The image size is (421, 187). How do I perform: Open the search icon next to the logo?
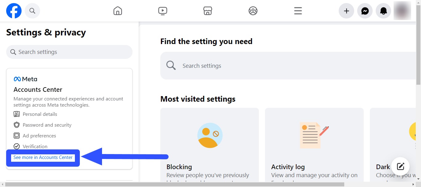(x=32, y=10)
